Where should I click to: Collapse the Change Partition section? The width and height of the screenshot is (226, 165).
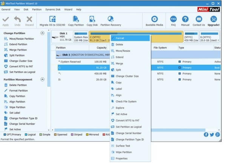(42, 33)
